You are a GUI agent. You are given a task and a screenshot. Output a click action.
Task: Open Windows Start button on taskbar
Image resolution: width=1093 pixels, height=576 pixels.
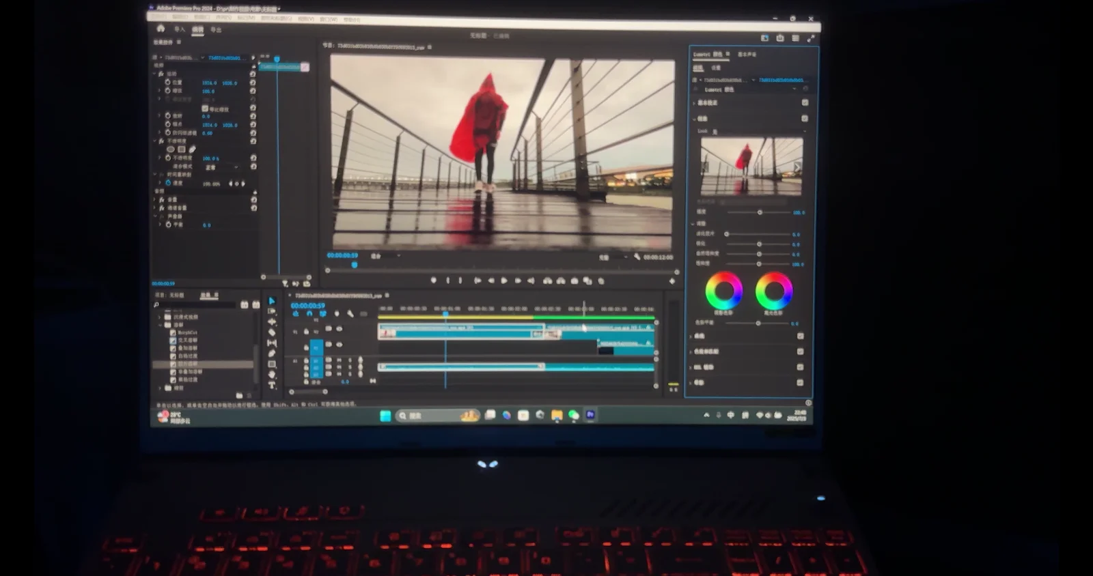(385, 416)
